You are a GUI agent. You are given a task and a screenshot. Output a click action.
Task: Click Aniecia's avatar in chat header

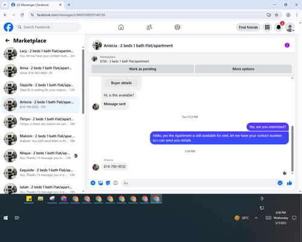(x=97, y=45)
